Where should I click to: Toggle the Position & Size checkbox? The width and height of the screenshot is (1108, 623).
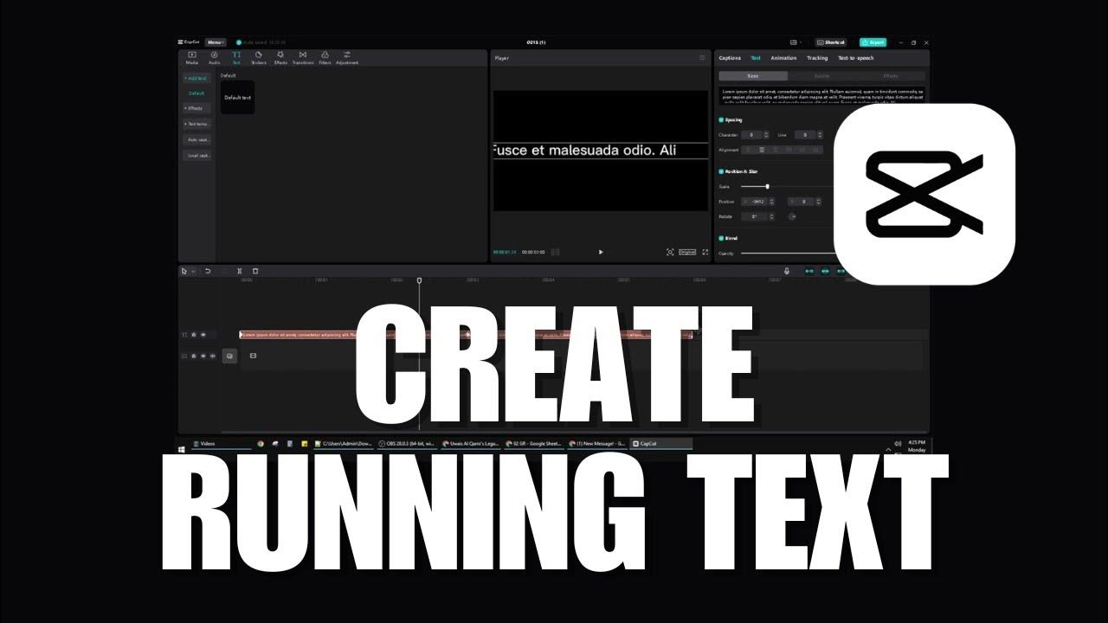(721, 171)
